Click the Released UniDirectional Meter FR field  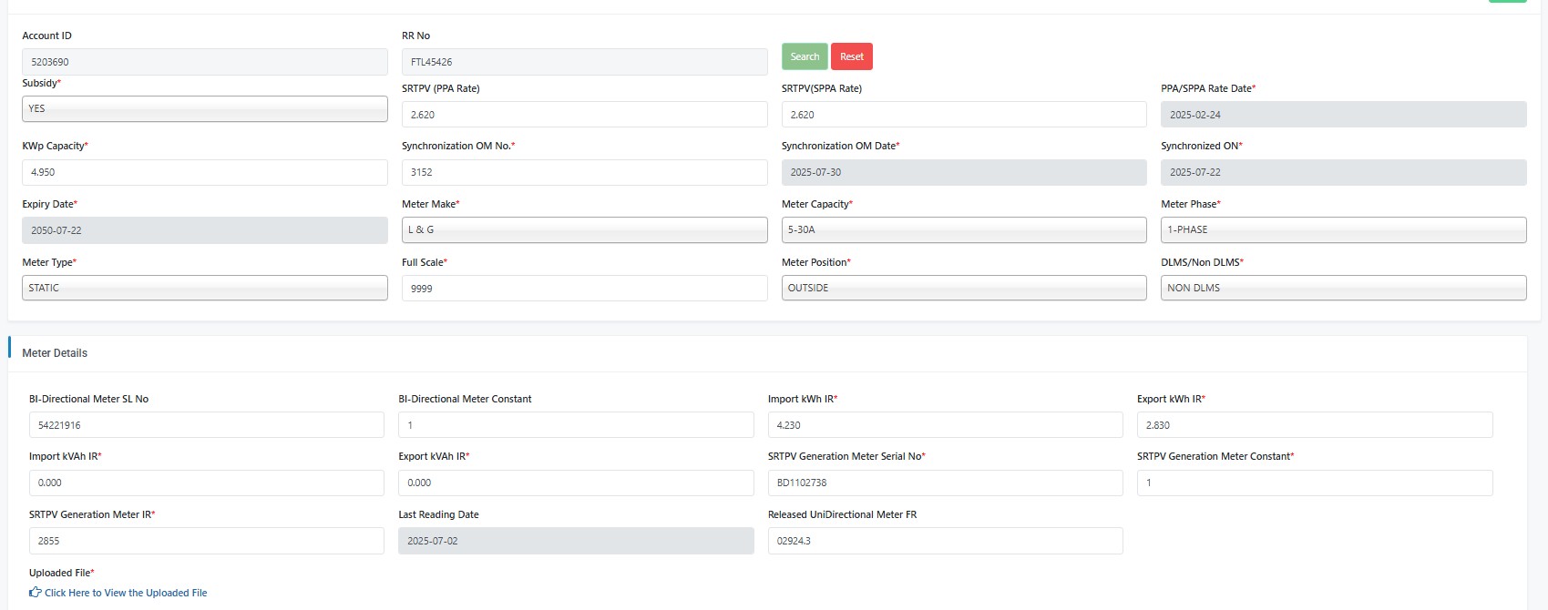click(945, 541)
